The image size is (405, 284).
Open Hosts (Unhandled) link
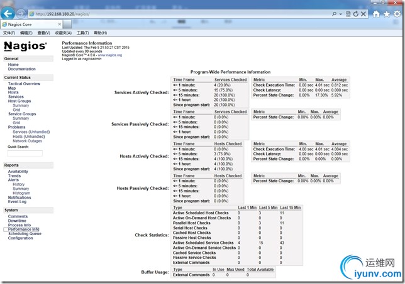[x=29, y=137]
